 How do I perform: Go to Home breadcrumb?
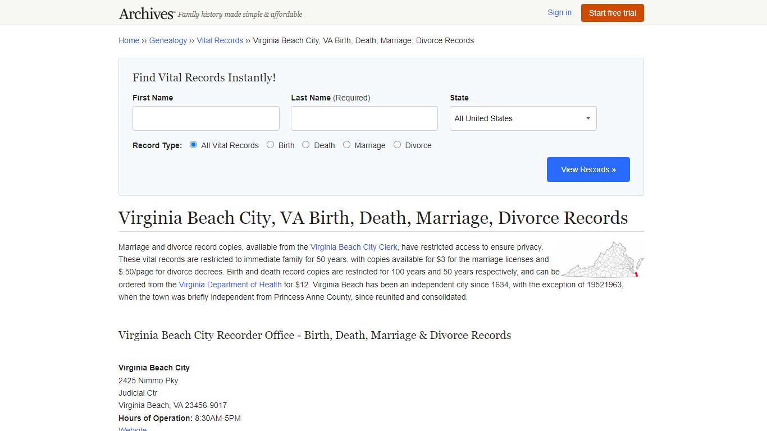pos(129,40)
